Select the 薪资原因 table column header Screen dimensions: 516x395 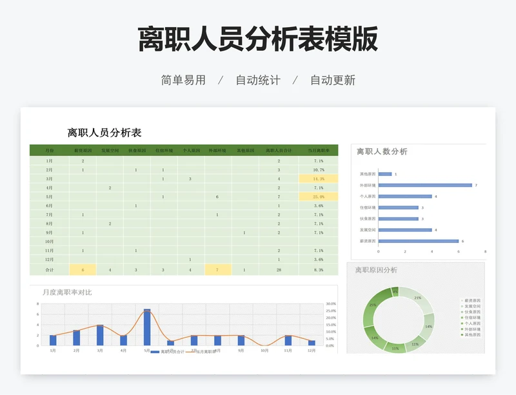pyautogui.click(x=83, y=151)
